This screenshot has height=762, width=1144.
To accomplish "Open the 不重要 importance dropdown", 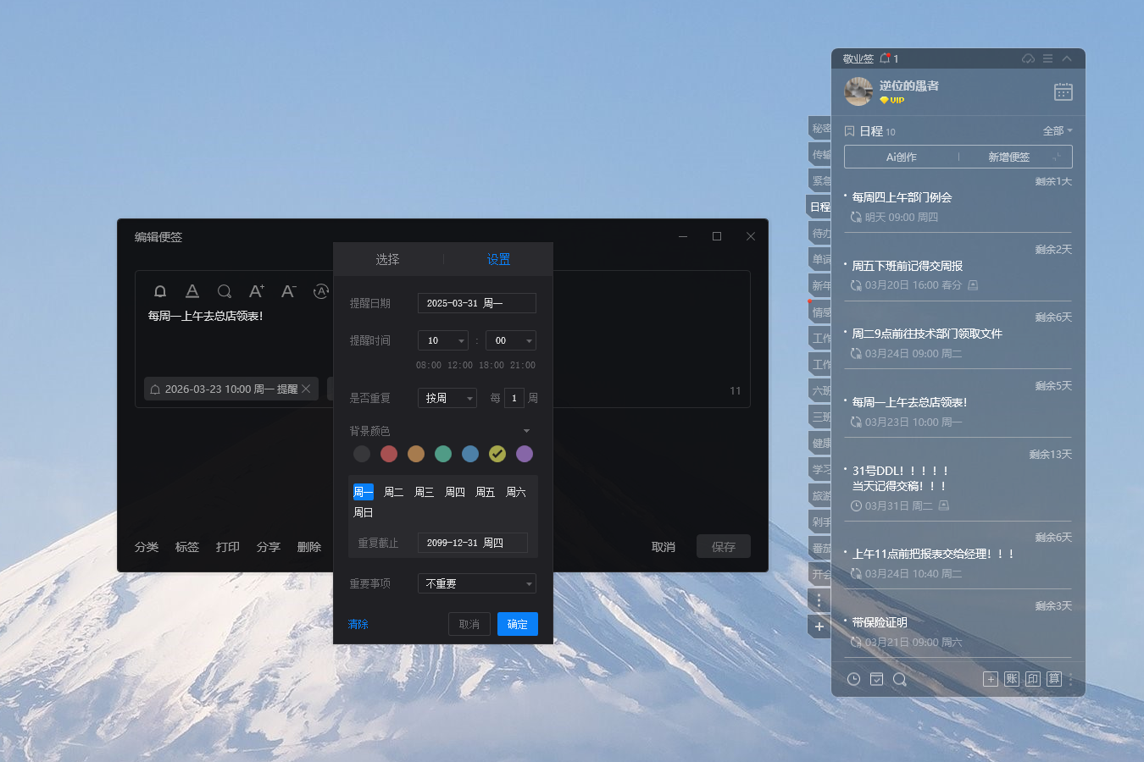I will 476,583.
